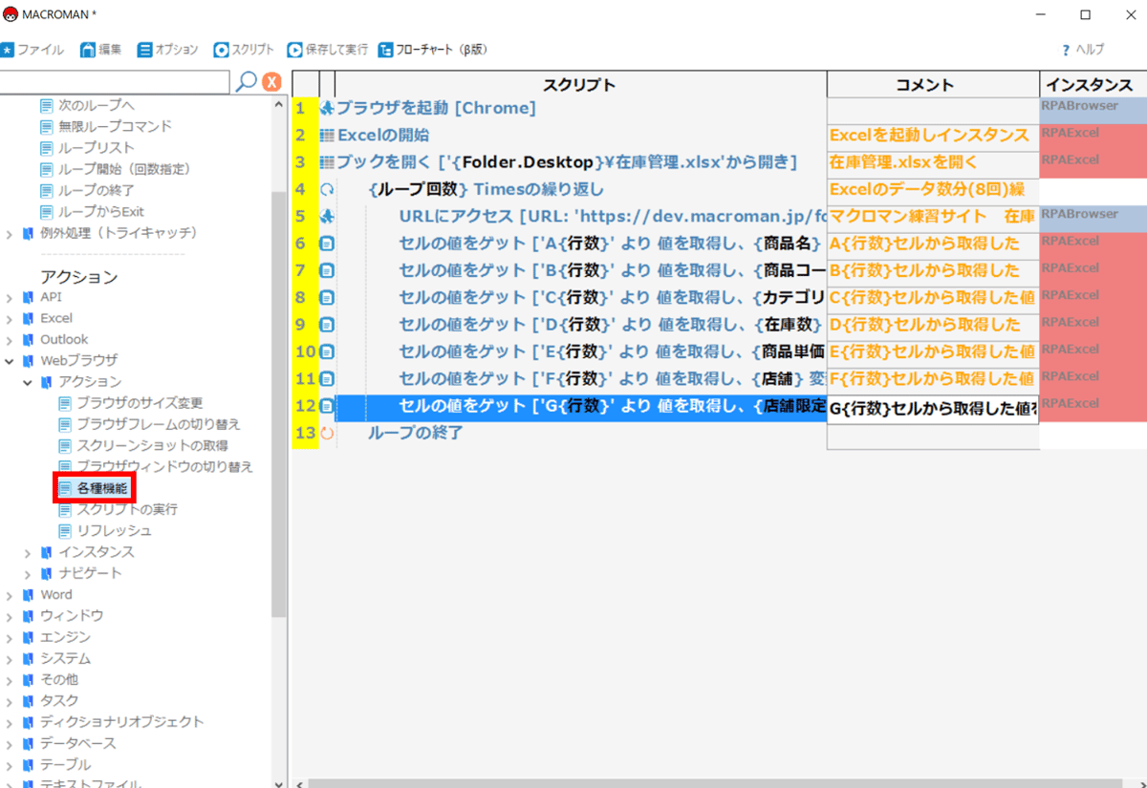Expand the Word folder arrow
The height and width of the screenshot is (788, 1147).
tap(10, 594)
